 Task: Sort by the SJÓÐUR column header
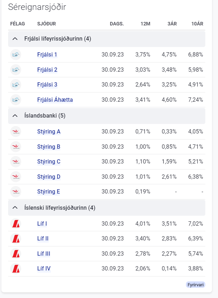pyautogui.click(x=47, y=24)
